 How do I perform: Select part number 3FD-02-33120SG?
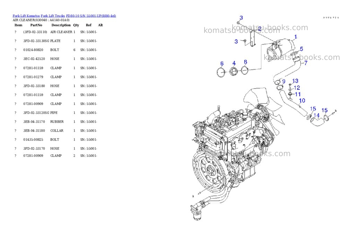pos(36,113)
